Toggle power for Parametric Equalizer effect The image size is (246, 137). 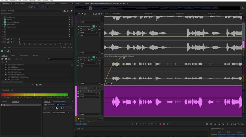pos(5,22)
